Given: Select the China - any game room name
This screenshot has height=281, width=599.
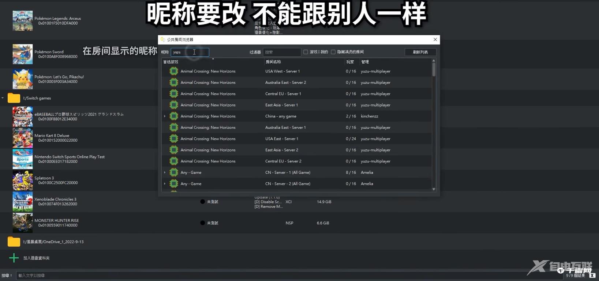Looking at the screenshot, I should tap(281, 116).
